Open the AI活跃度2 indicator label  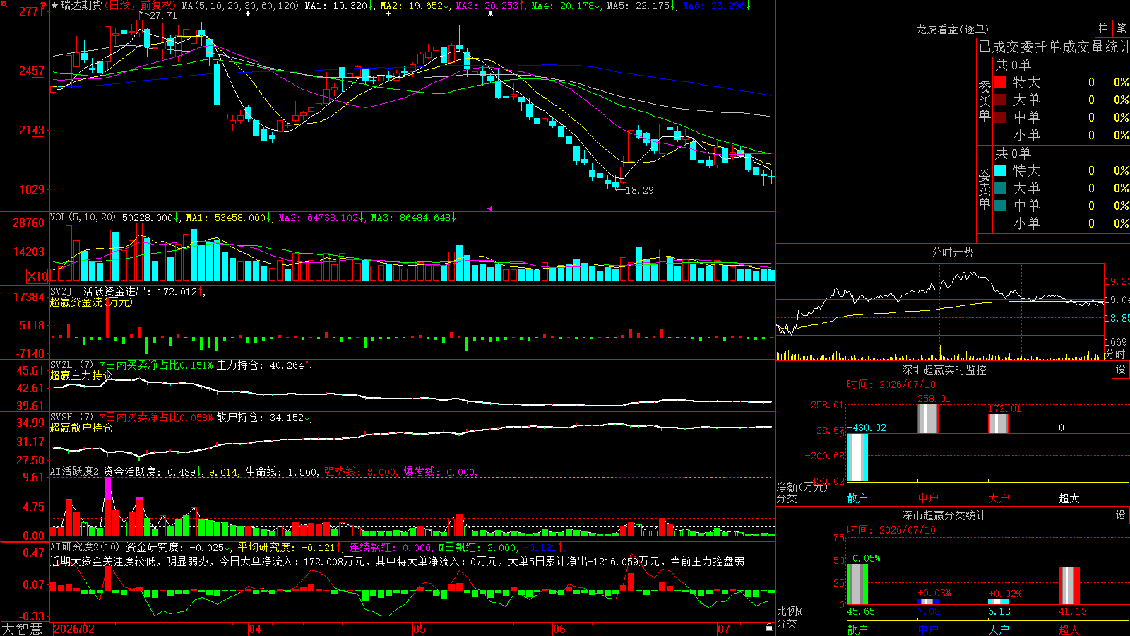tap(75, 471)
